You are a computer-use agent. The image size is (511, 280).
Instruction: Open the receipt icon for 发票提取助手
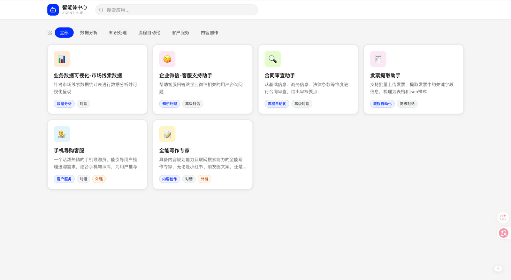point(378,59)
